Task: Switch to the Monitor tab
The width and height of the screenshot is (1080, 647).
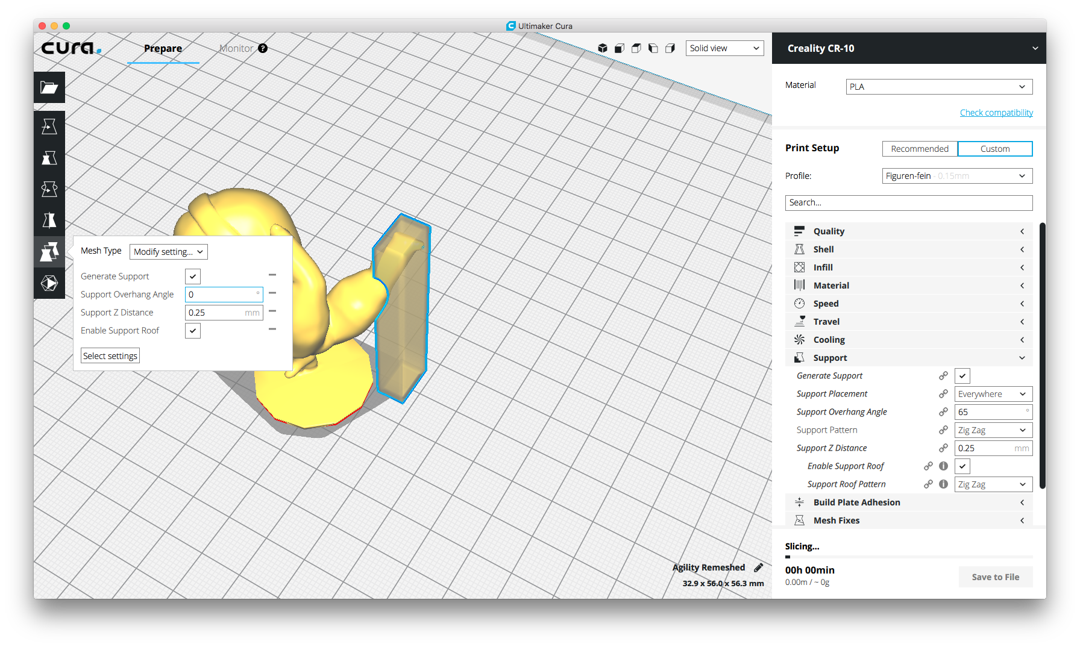Action: 236,48
